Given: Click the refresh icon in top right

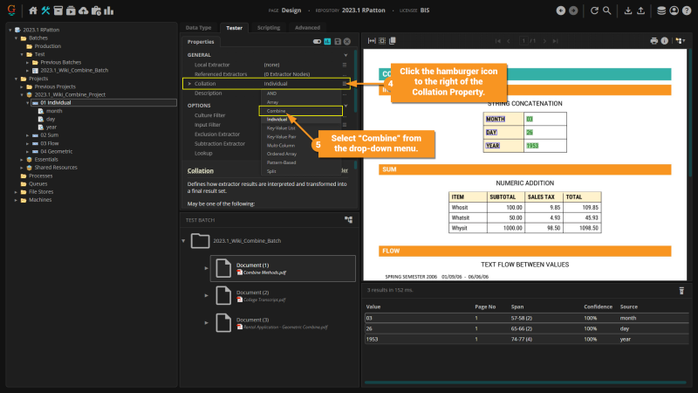Looking at the screenshot, I should (x=594, y=10).
